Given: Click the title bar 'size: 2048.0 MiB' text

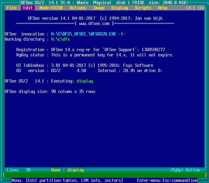Looking at the screenshot, I should 167,3.
